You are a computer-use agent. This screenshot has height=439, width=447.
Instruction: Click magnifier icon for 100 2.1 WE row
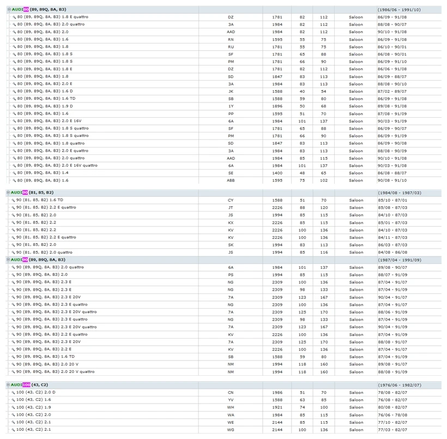click(x=13, y=422)
